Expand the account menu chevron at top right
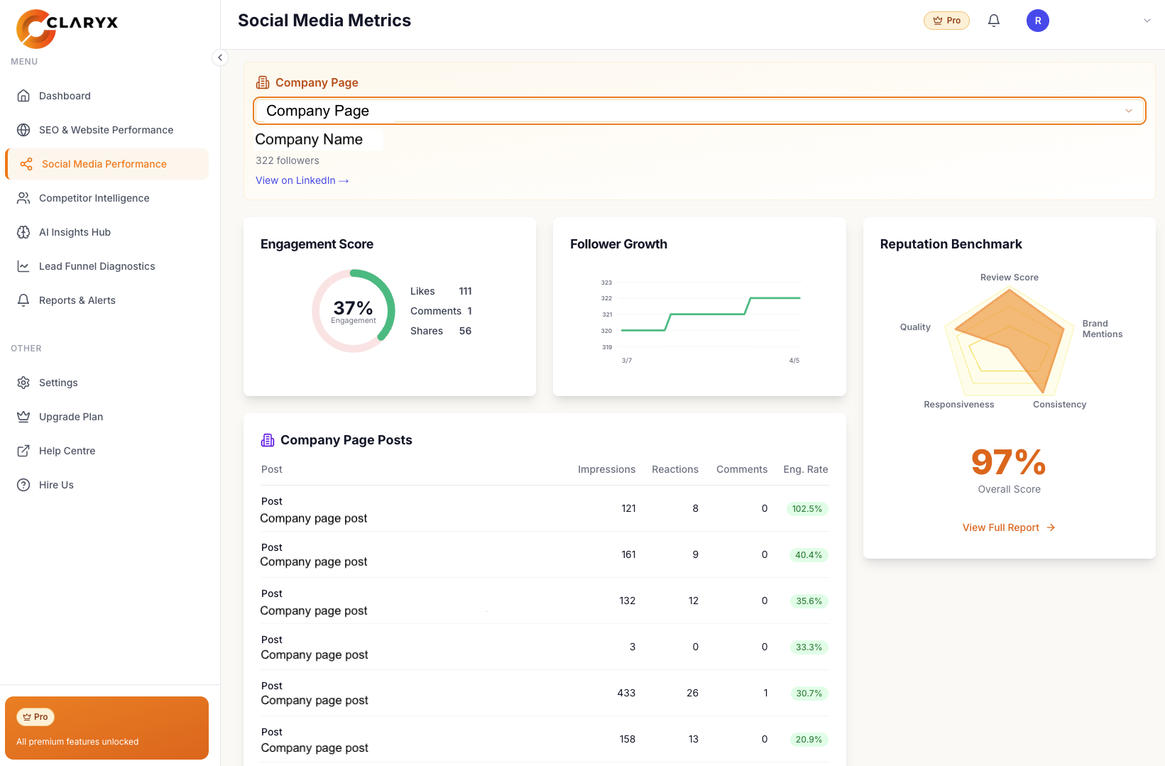The height and width of the screenshot is (766, 1165). 1147,21
